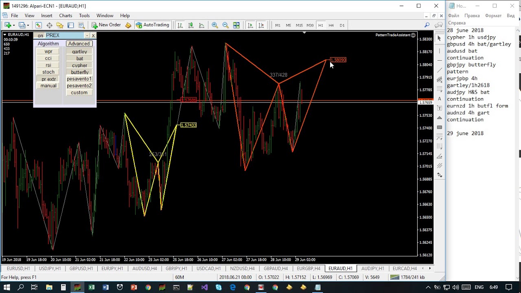Click the wpr algorithm button
This screenshot has width=521, height=293.
tap(48, 52)
